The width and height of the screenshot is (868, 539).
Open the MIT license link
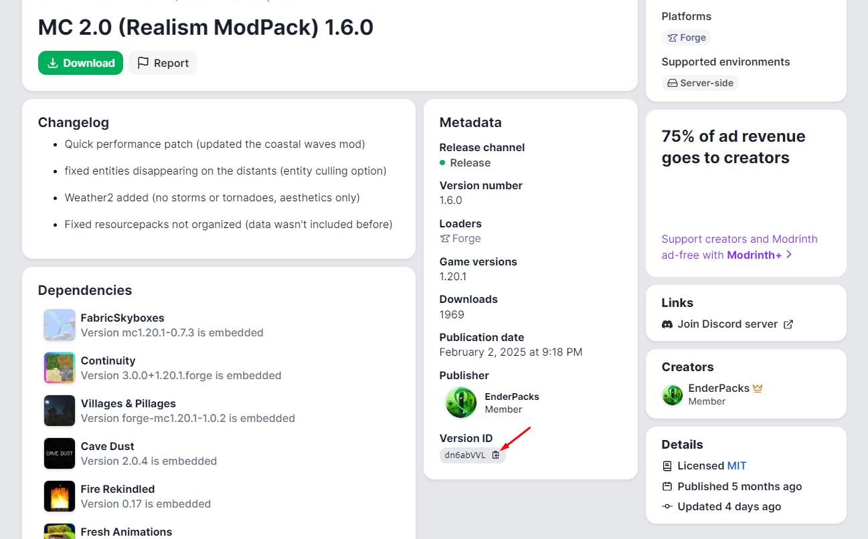(x=736, y=466)
